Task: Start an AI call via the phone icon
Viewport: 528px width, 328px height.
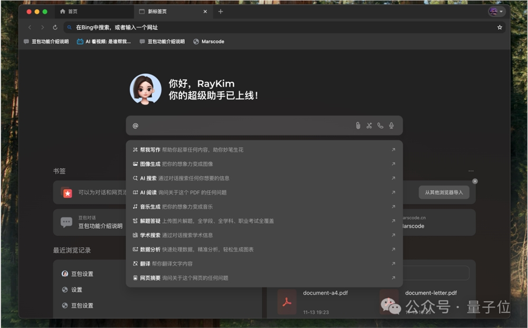Action: 380,126
